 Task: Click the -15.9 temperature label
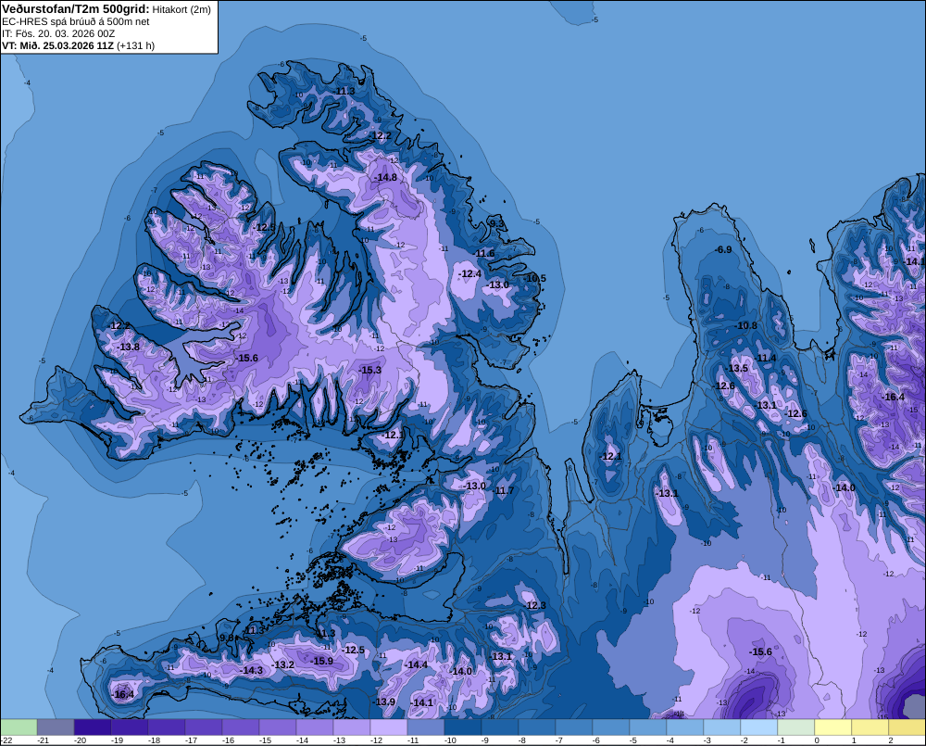(322, 661)
